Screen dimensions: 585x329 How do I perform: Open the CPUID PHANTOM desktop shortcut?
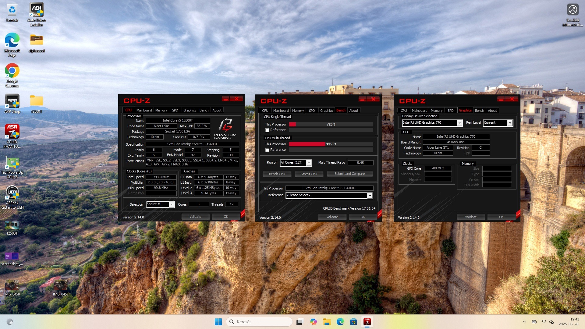point(12,136)
